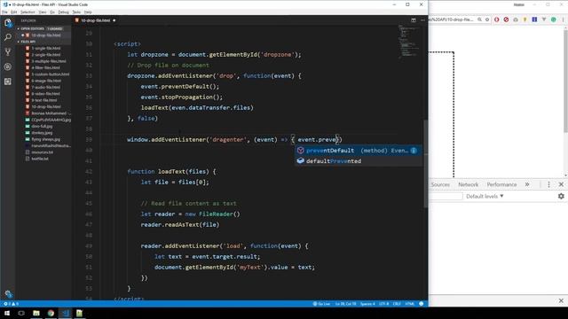Switch to the Sources tab in DevTools
The height and width of the screenshot is (319, 568).
tap(440, 184)
